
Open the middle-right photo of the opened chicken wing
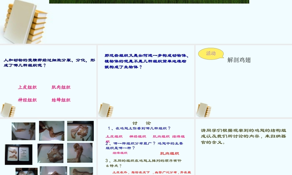pos(80,153)
